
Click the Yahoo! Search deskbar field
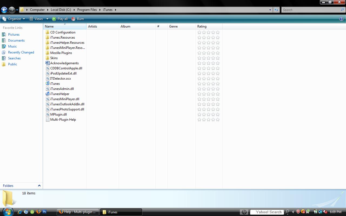(267, 212)
